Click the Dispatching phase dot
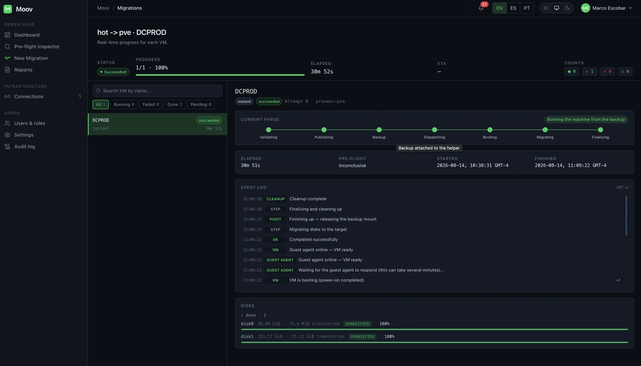Screen dimensions: 641x366 tap(435, 130)
